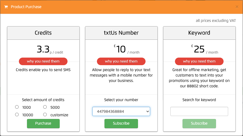Screen dimensions: 243x136
Task: Click Keyword 'why you need them' pill
Action: point(199,61)
